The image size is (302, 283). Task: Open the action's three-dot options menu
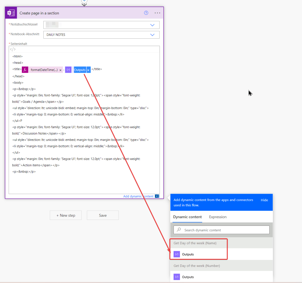[x=157, y=13]
